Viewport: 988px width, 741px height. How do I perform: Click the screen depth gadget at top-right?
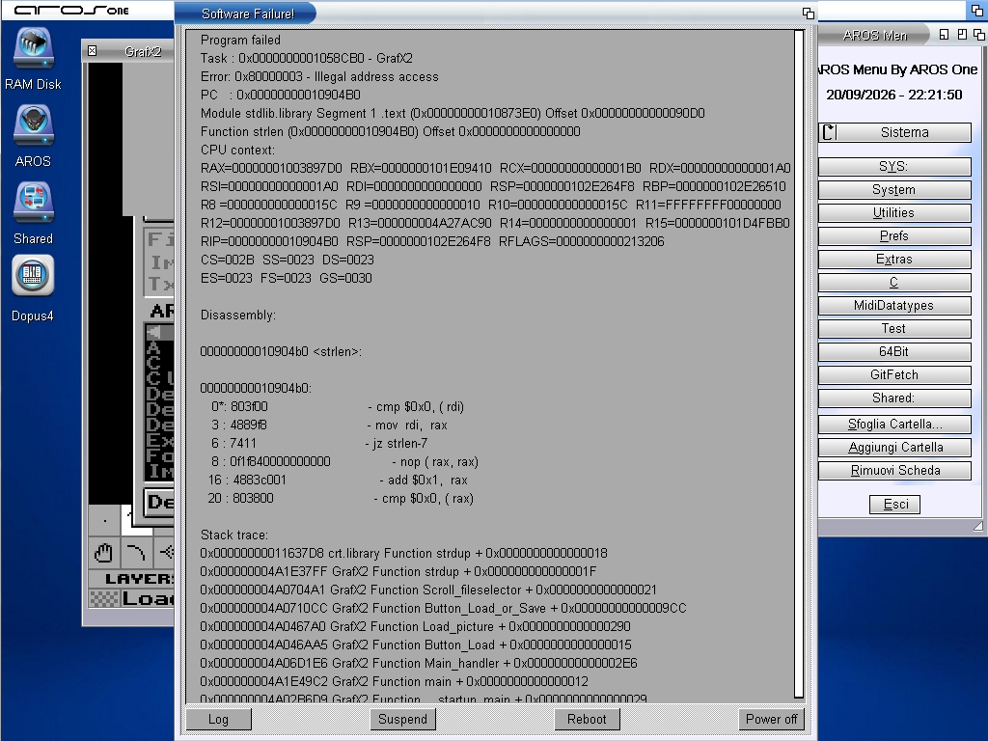coord(976,10)
